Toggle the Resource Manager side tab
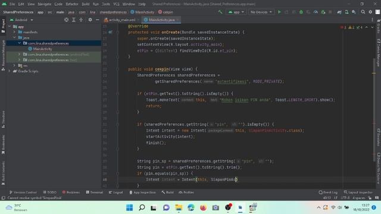The image size is (381, 214). click(3, 56)
